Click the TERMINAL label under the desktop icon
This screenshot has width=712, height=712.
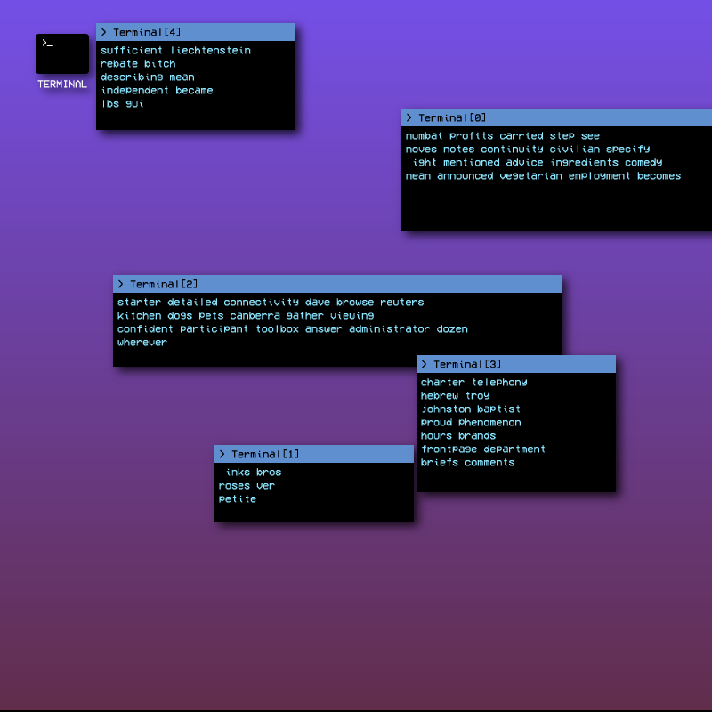[x=62, y=84]
